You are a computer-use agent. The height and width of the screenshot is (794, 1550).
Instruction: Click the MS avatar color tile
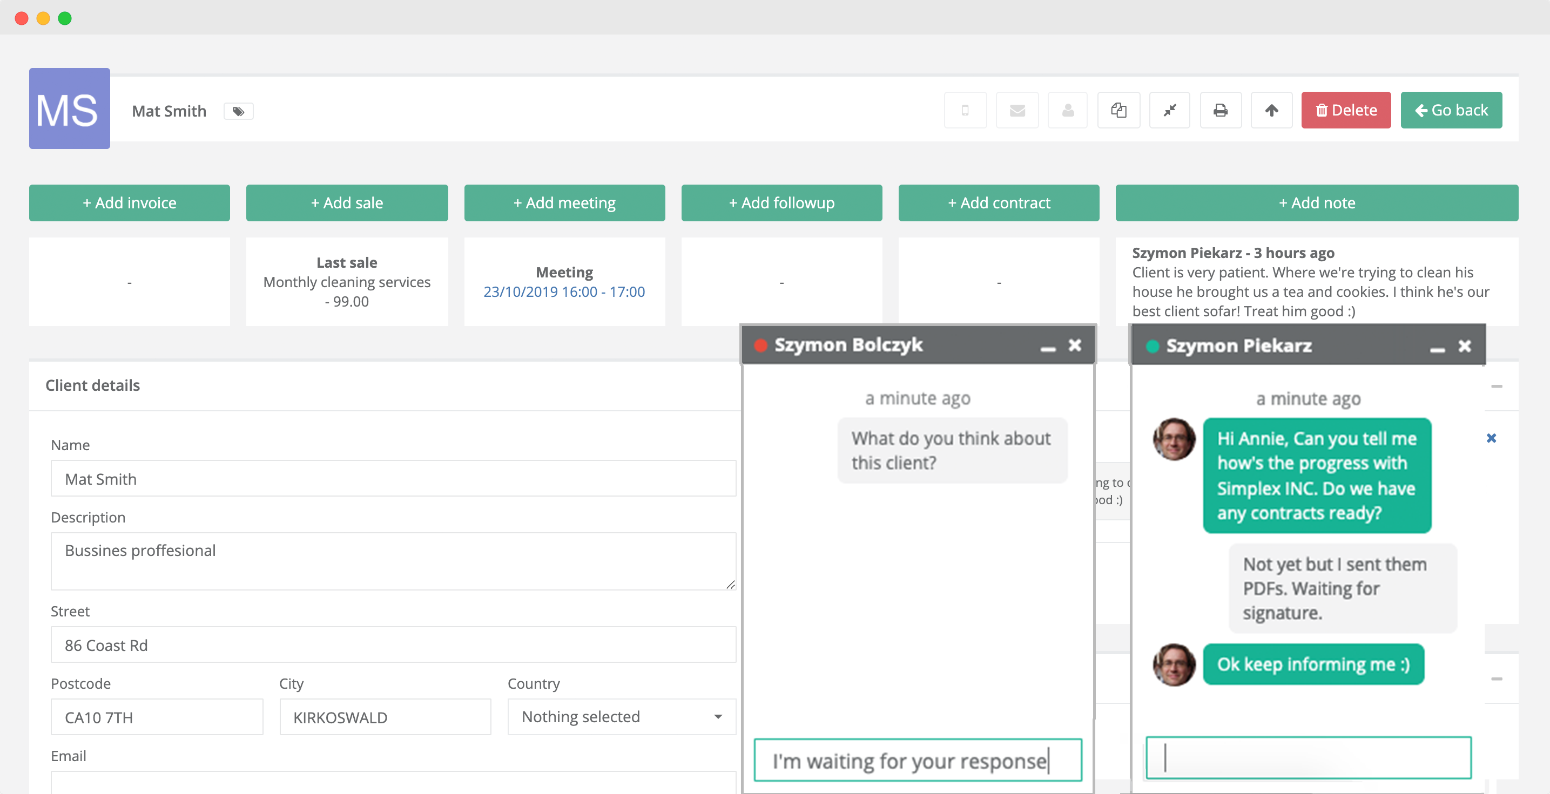[69, 108]
